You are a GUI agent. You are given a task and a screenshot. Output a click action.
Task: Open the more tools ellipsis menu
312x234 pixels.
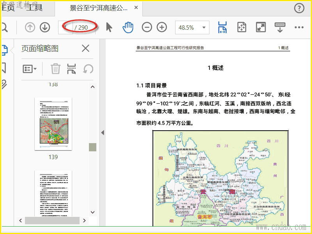[299, 27]
